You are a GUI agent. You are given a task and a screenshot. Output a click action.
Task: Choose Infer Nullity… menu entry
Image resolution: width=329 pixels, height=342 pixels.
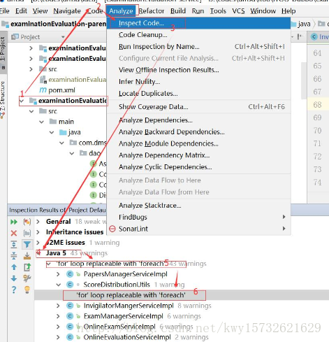click(198, 82)
